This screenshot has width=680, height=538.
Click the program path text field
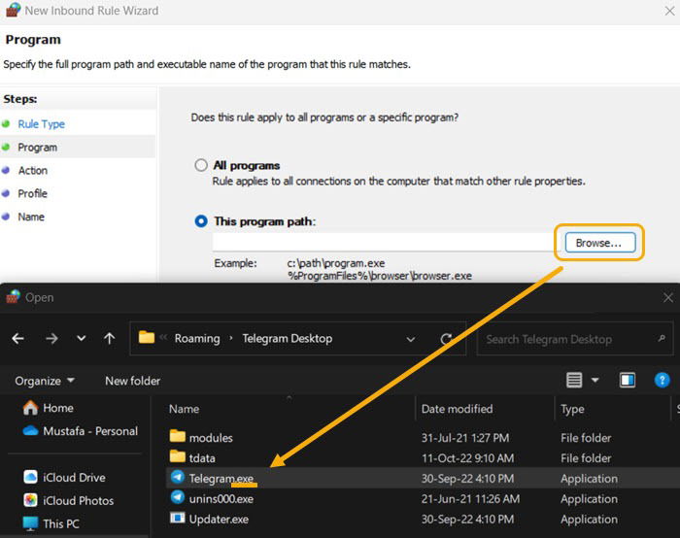[385, 242]
